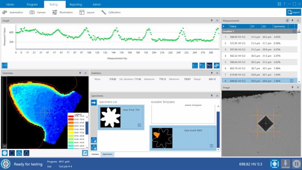Switch to the Camera bottom tab

(x=95, y=154)
